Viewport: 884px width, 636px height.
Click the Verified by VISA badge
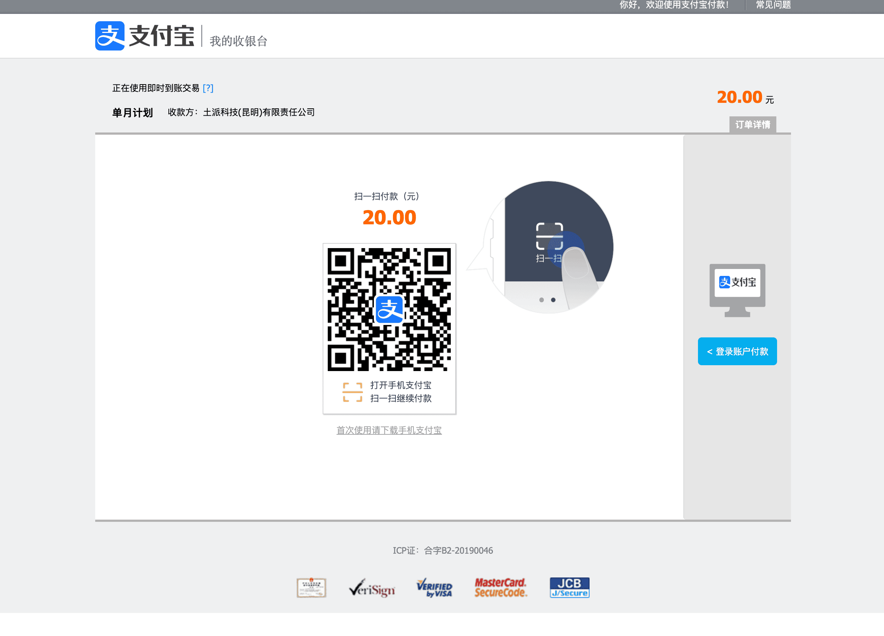(x=435, y=588)
